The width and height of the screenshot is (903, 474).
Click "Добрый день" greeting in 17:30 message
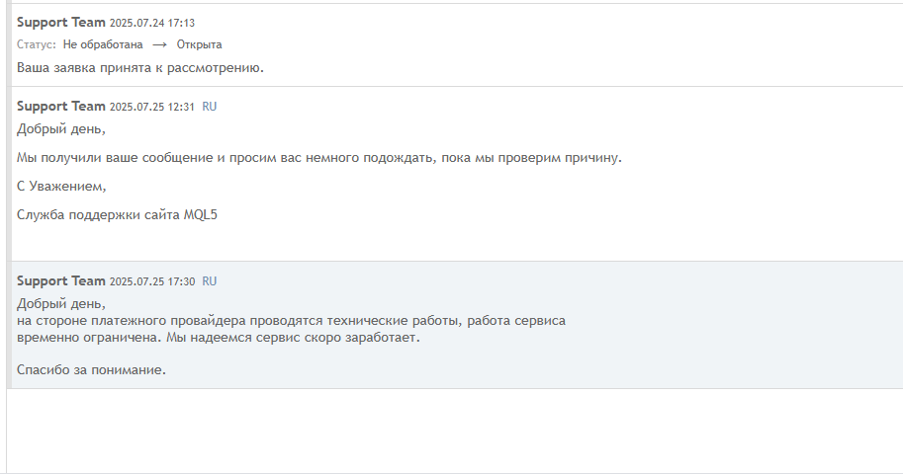(x=61, y=303)
